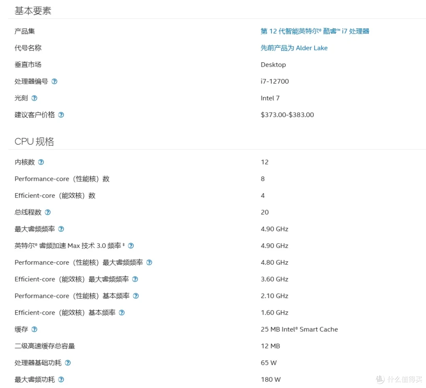This screenshot has height=388, width=426.
Task: Open help icon for Efficient-core 最大睿频频率
Action: click(x=135, y=279)
